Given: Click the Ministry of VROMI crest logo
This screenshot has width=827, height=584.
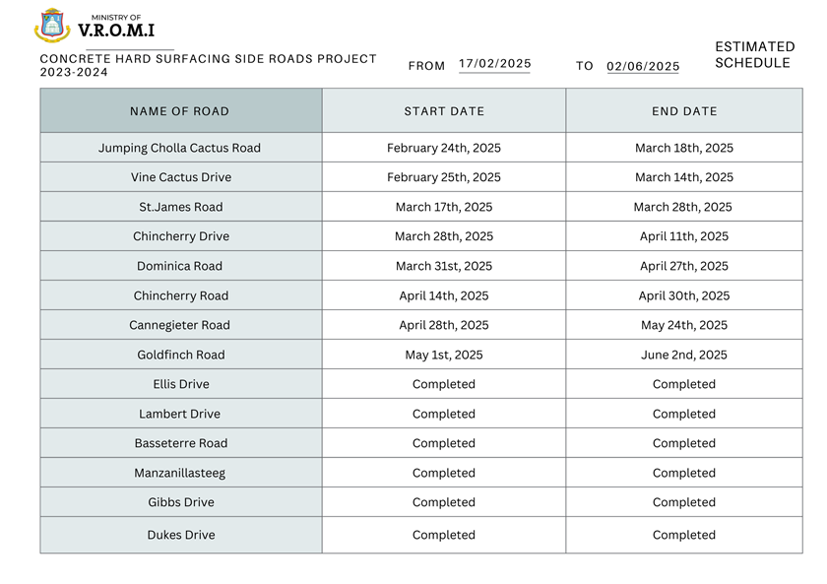Looking at the screenshot, I should (x=51, y=25).
